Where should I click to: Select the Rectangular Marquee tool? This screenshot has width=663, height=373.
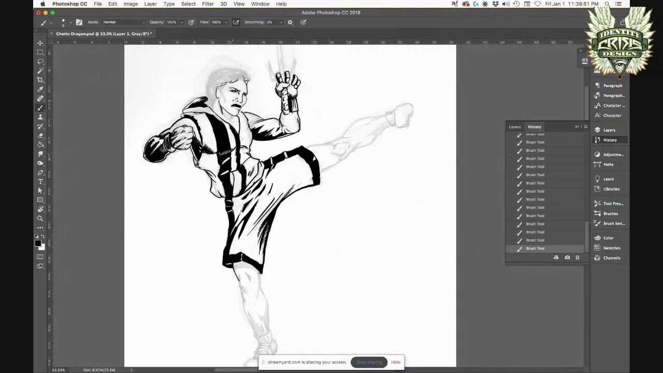pos(40,52)
